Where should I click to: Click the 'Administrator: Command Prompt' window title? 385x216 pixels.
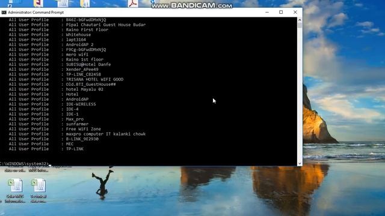pos(36,12)
